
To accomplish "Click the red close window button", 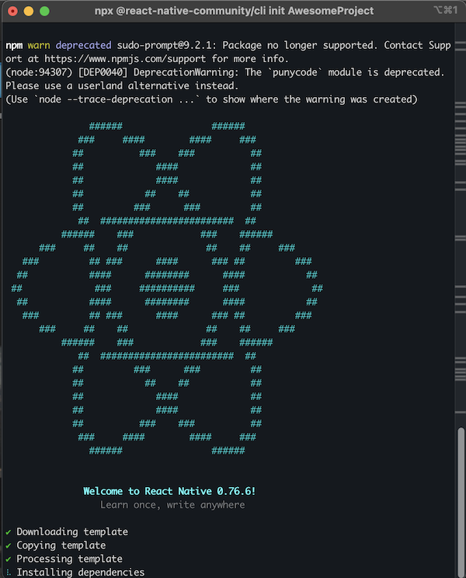I will coord(12,11).
